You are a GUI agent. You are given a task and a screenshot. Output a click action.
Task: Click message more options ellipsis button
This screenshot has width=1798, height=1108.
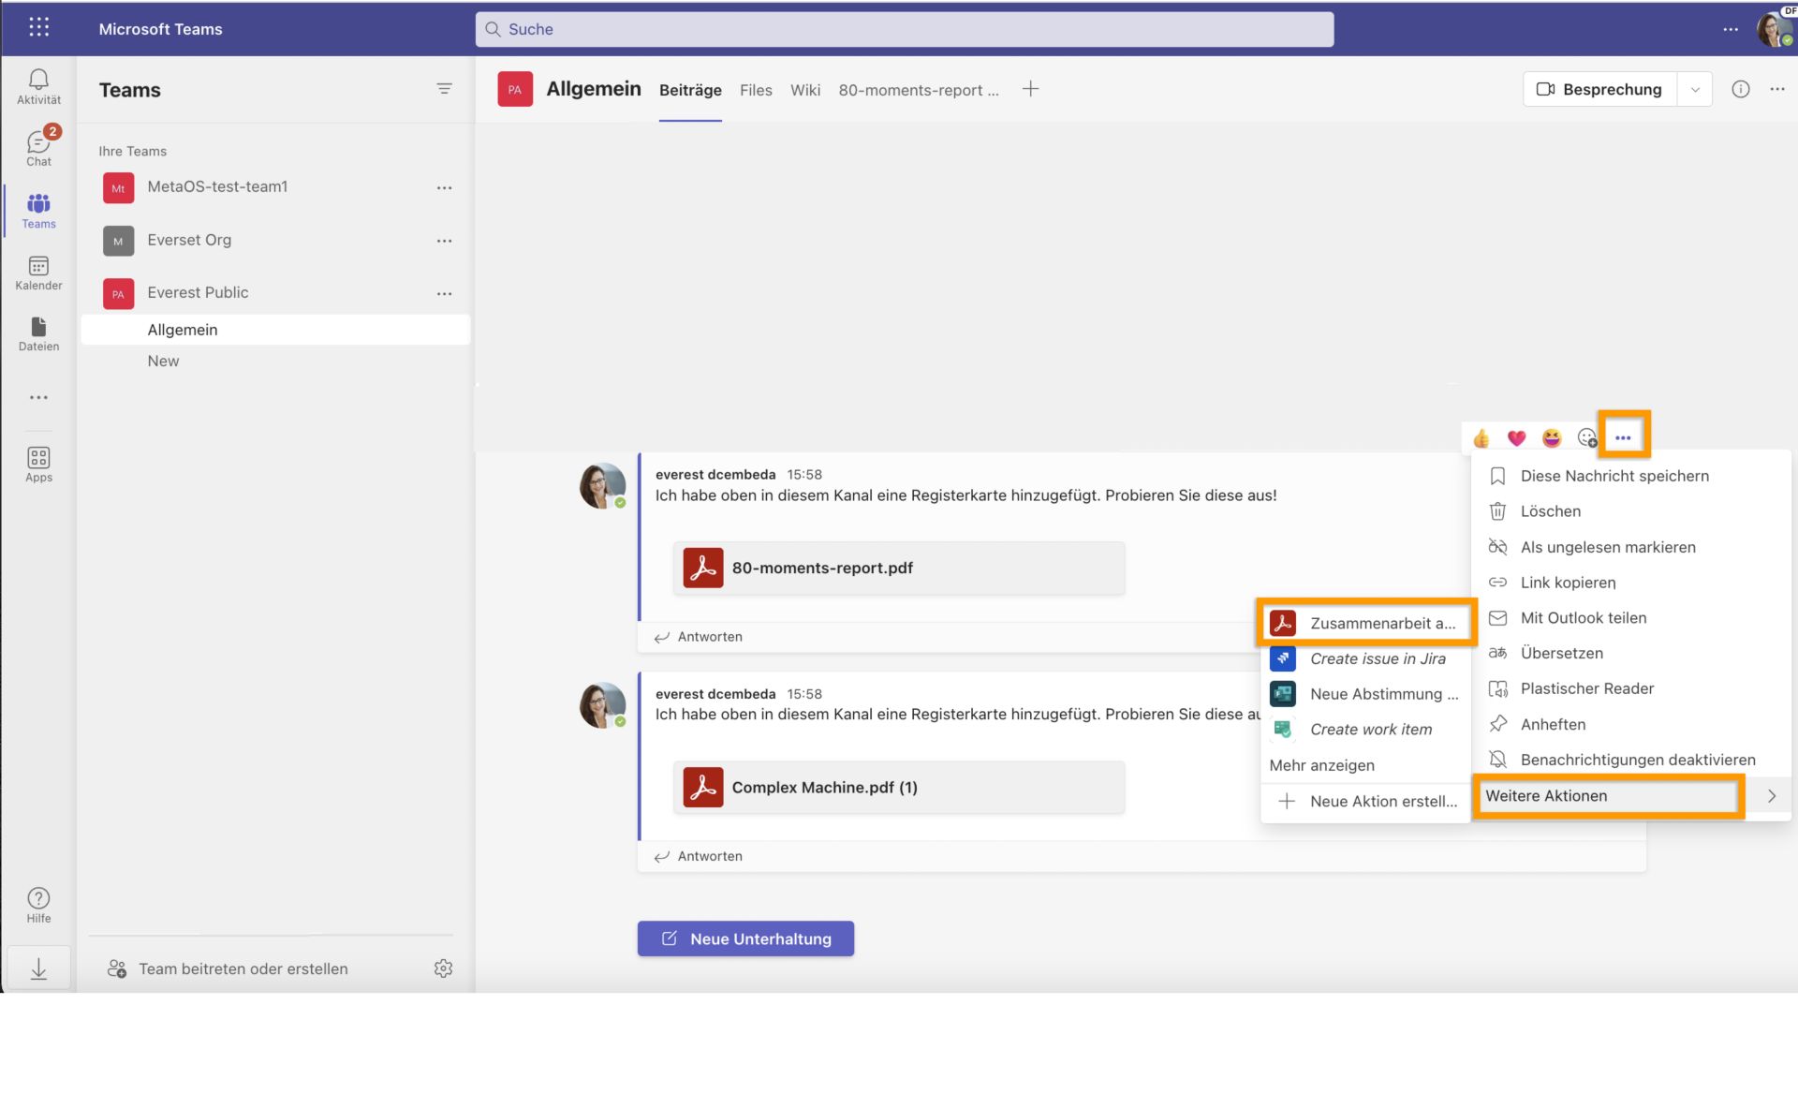1623,437
